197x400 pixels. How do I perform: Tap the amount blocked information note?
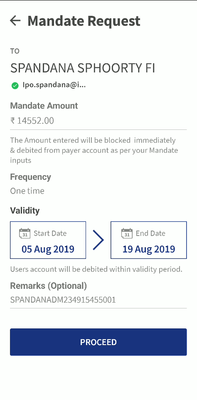coord(94,150)
